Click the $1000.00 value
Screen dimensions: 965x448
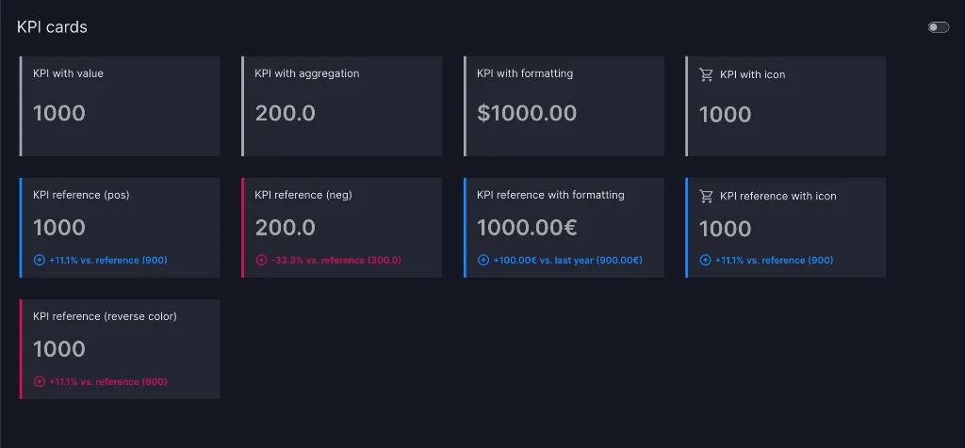[x=527, y=113]
